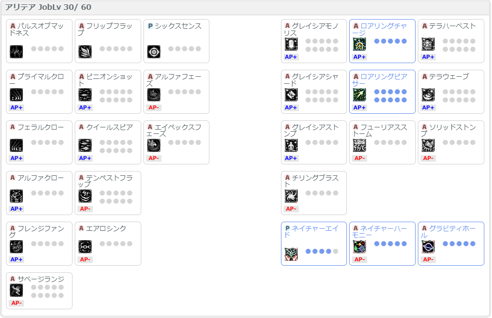
Task: Click the グレイシアモノリス skill icon
Action: [291, 45]
